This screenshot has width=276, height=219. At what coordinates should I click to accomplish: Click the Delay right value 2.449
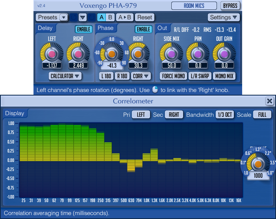tap(78, 66)
